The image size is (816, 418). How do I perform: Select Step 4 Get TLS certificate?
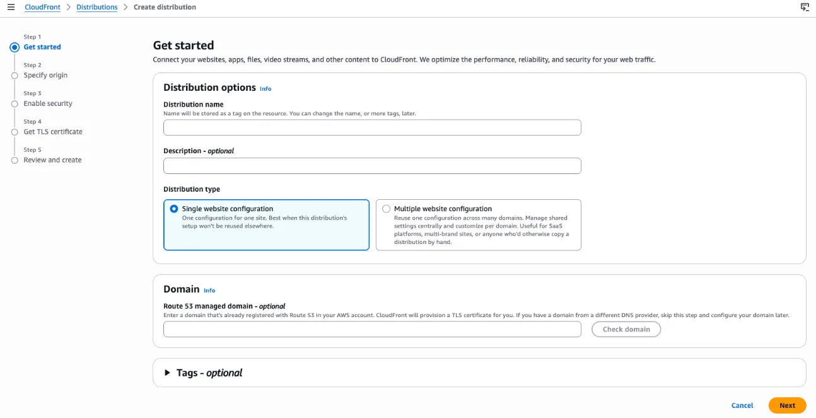(x=53, y=132)
